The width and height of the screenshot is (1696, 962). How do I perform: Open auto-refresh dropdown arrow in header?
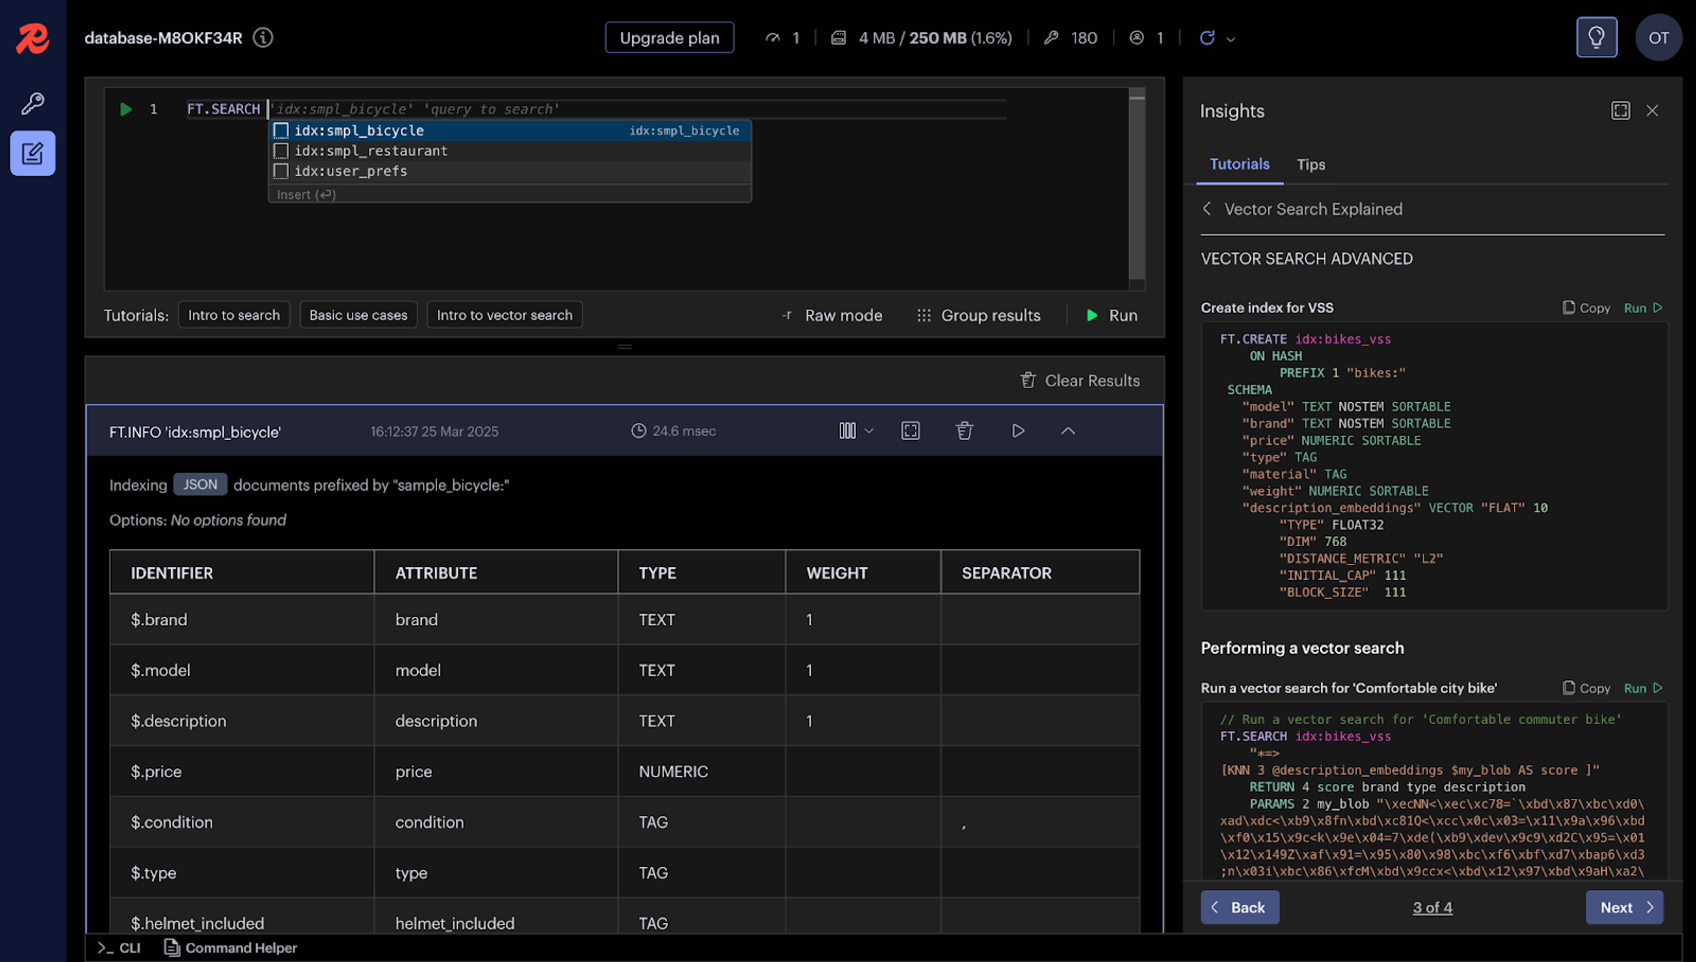click(1230, 39)
